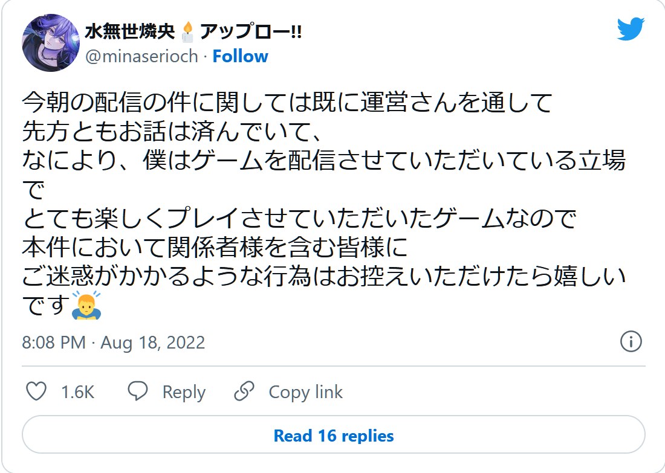This screenshot has width=665, height=473.
Task: Click the Copy link text
Action: coord(305,392)
